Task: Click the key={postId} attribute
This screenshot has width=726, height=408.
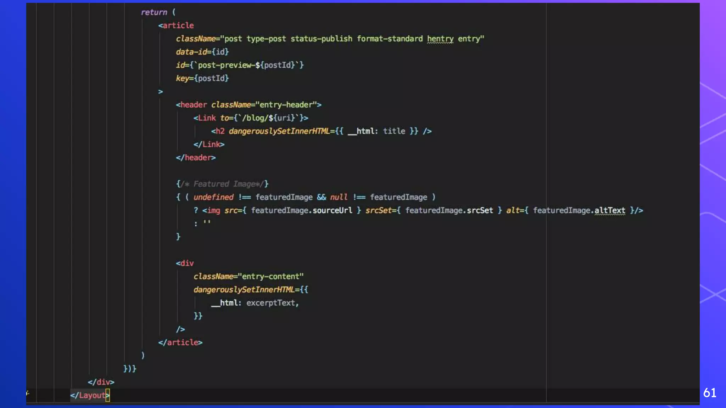Action: click(x=202, y=78)
